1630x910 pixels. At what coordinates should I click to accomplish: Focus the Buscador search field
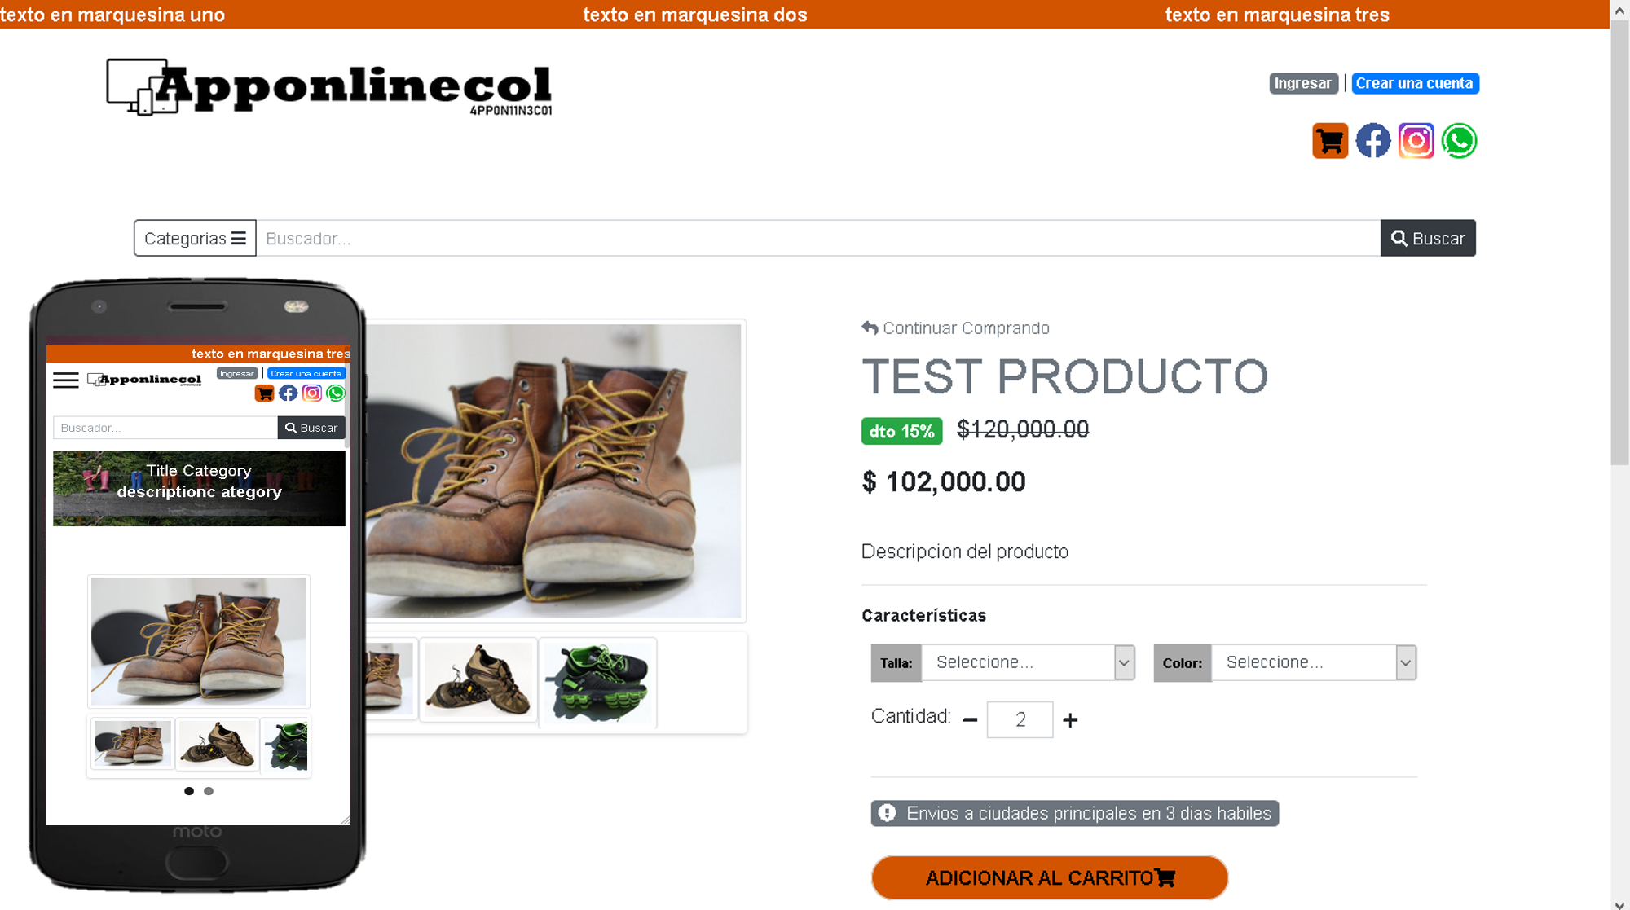pos(818,238)
